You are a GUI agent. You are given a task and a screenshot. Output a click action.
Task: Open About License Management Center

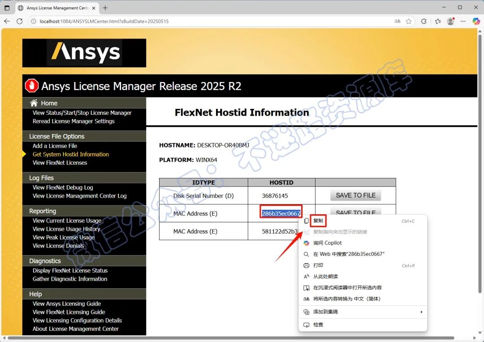click(x=76, y=329)
